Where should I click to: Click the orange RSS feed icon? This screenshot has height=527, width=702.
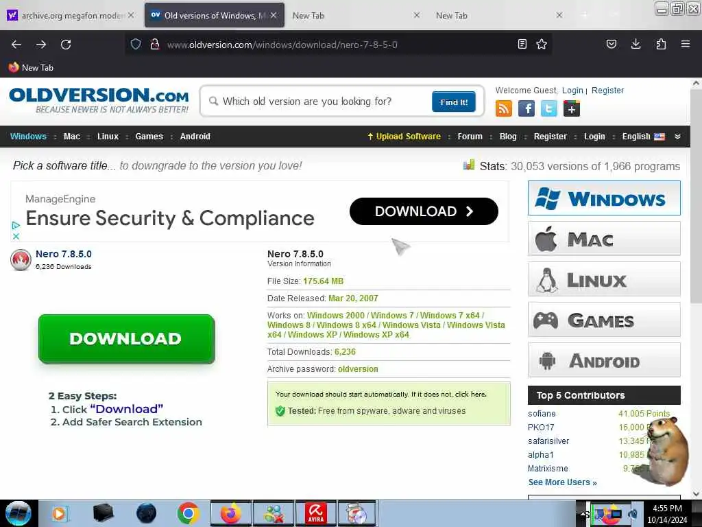click(504, 108)
